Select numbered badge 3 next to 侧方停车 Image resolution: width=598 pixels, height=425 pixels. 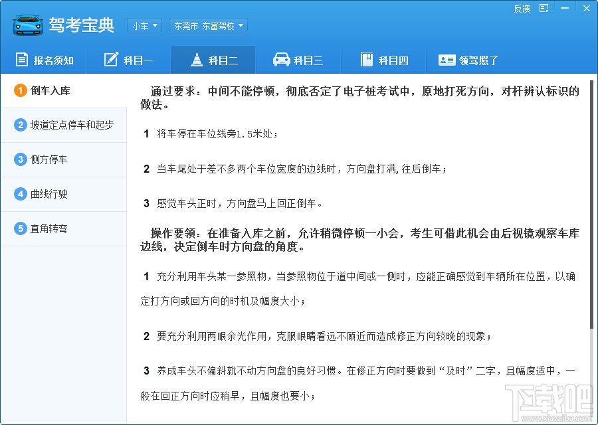[19, 159]
